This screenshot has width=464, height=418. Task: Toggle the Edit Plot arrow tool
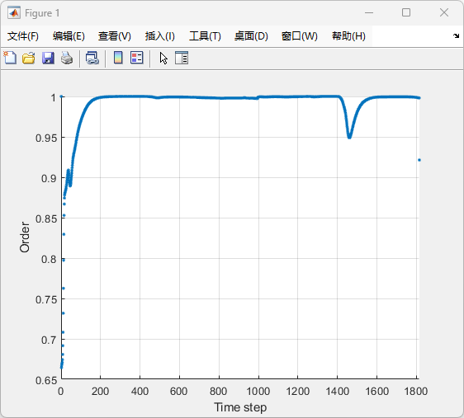coord(163,58)
